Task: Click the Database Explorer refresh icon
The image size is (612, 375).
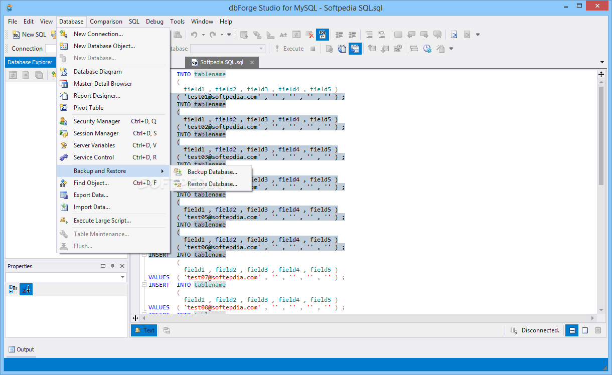Action: pyautogui.click(x=13, y=75)
